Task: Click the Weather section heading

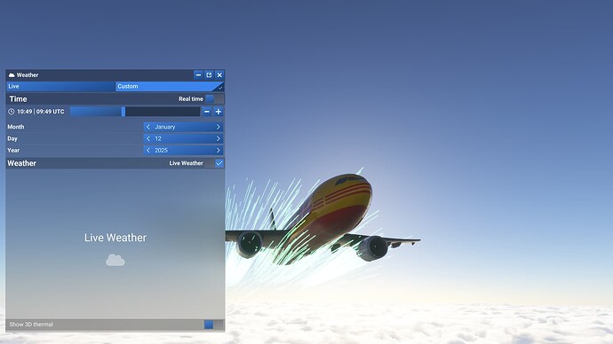Action: [x=22, y=163]
